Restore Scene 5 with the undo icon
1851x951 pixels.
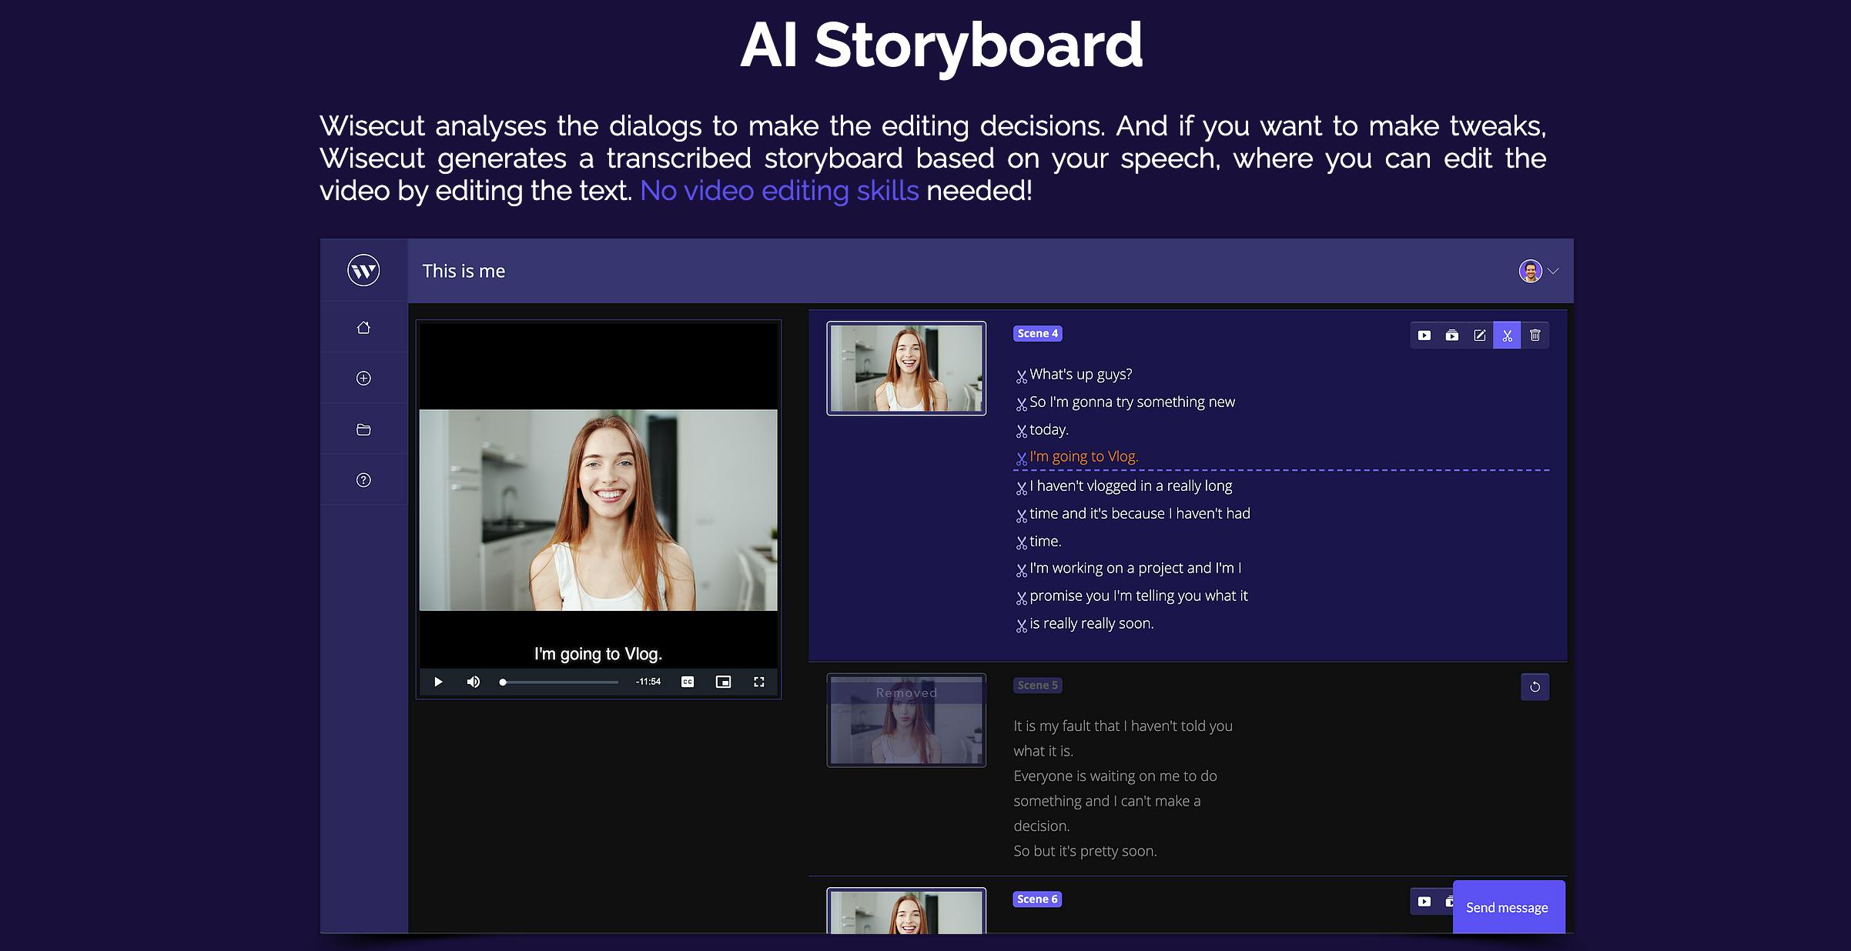click(x=1535, y=687)
